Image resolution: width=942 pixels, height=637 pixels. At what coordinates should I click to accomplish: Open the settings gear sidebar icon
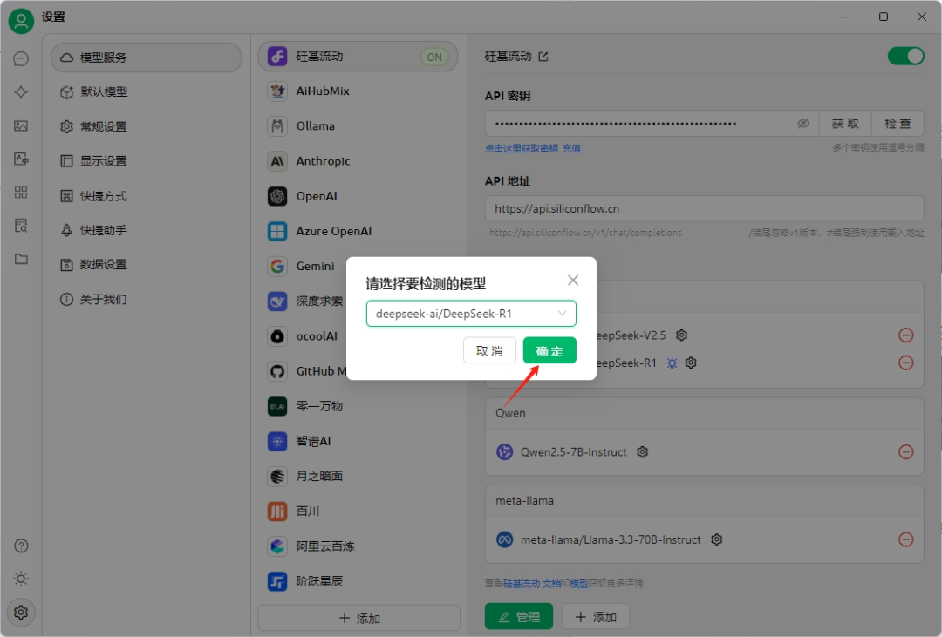(21, 613)
